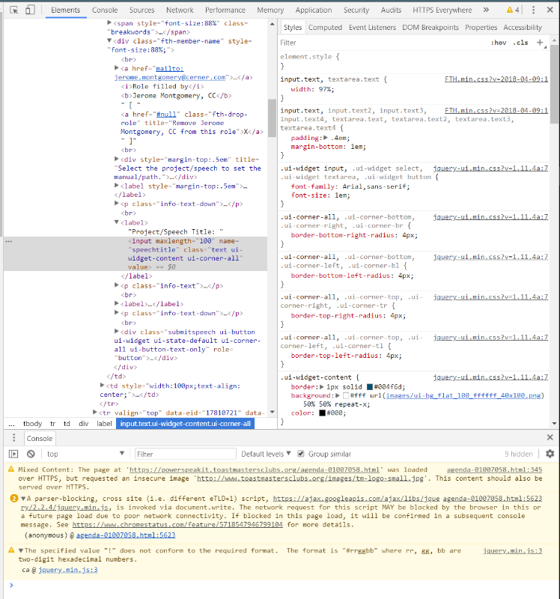560x599 pixels.
Task: Follow the chromestatus.com feature link
Action: coord(177,525)
